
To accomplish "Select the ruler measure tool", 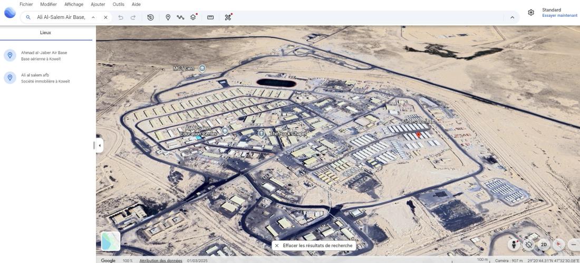I will pos(210,17).
